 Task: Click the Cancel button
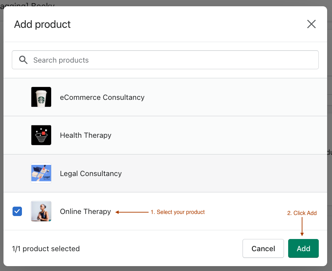click(x=263, y=248)
